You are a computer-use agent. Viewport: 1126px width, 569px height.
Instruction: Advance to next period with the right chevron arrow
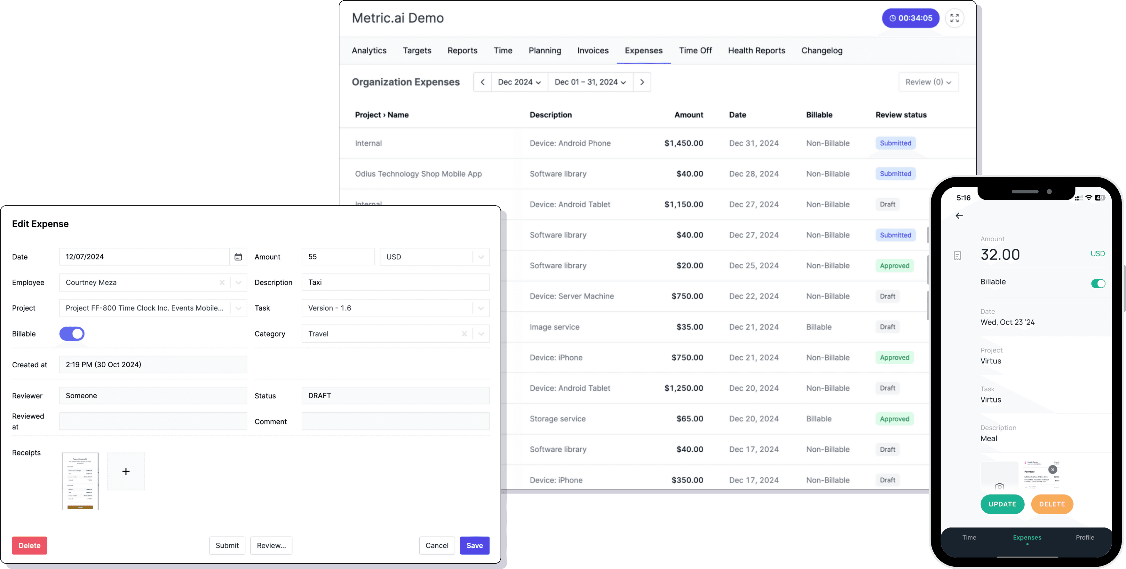(642, 82)
